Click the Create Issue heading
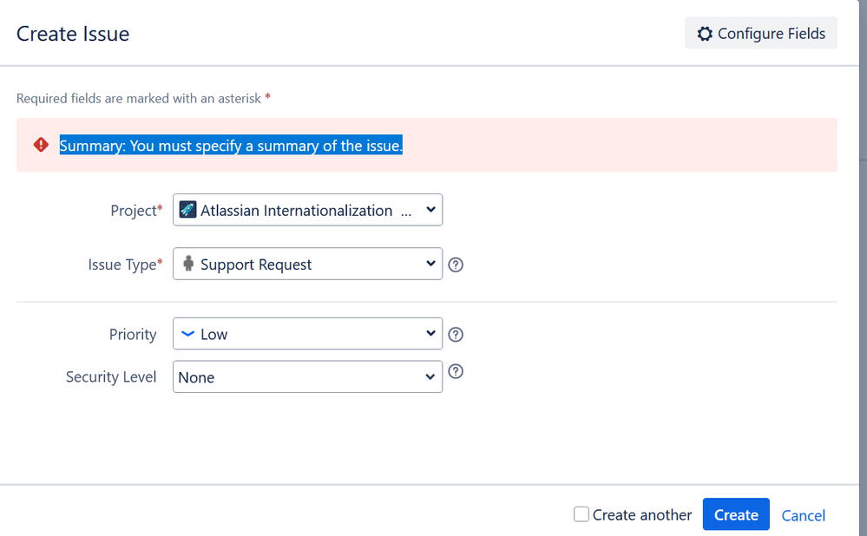Screen dimensions: 867x536 (72, 34)
